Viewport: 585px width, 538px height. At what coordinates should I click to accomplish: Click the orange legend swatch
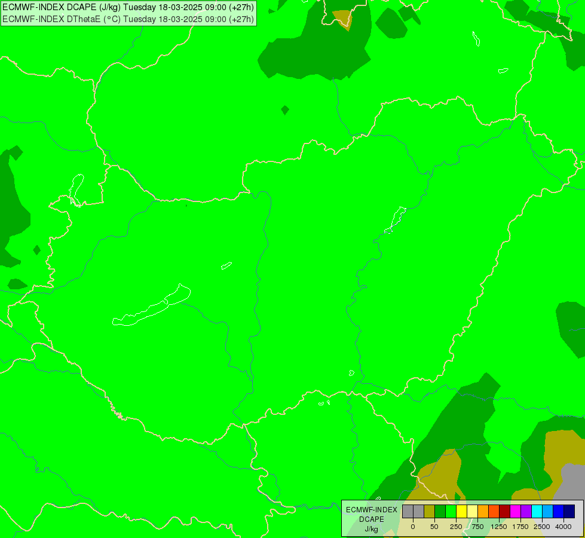tap(483, 511)
